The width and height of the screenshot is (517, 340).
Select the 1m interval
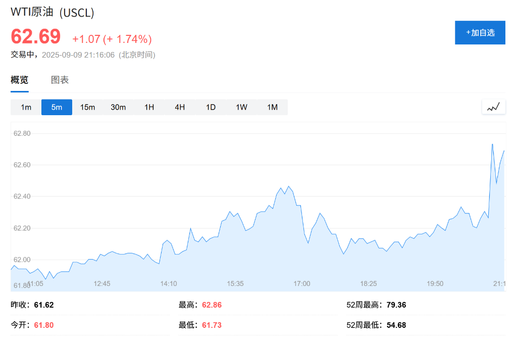26,107
